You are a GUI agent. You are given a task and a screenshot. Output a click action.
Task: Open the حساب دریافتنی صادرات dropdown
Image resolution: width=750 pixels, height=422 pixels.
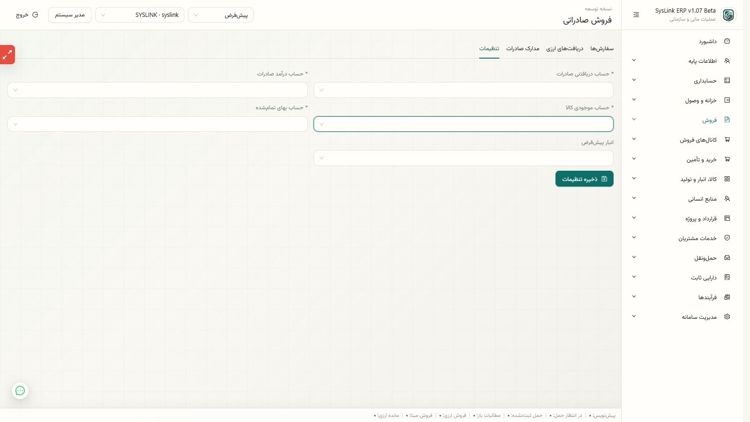[464, 90]
